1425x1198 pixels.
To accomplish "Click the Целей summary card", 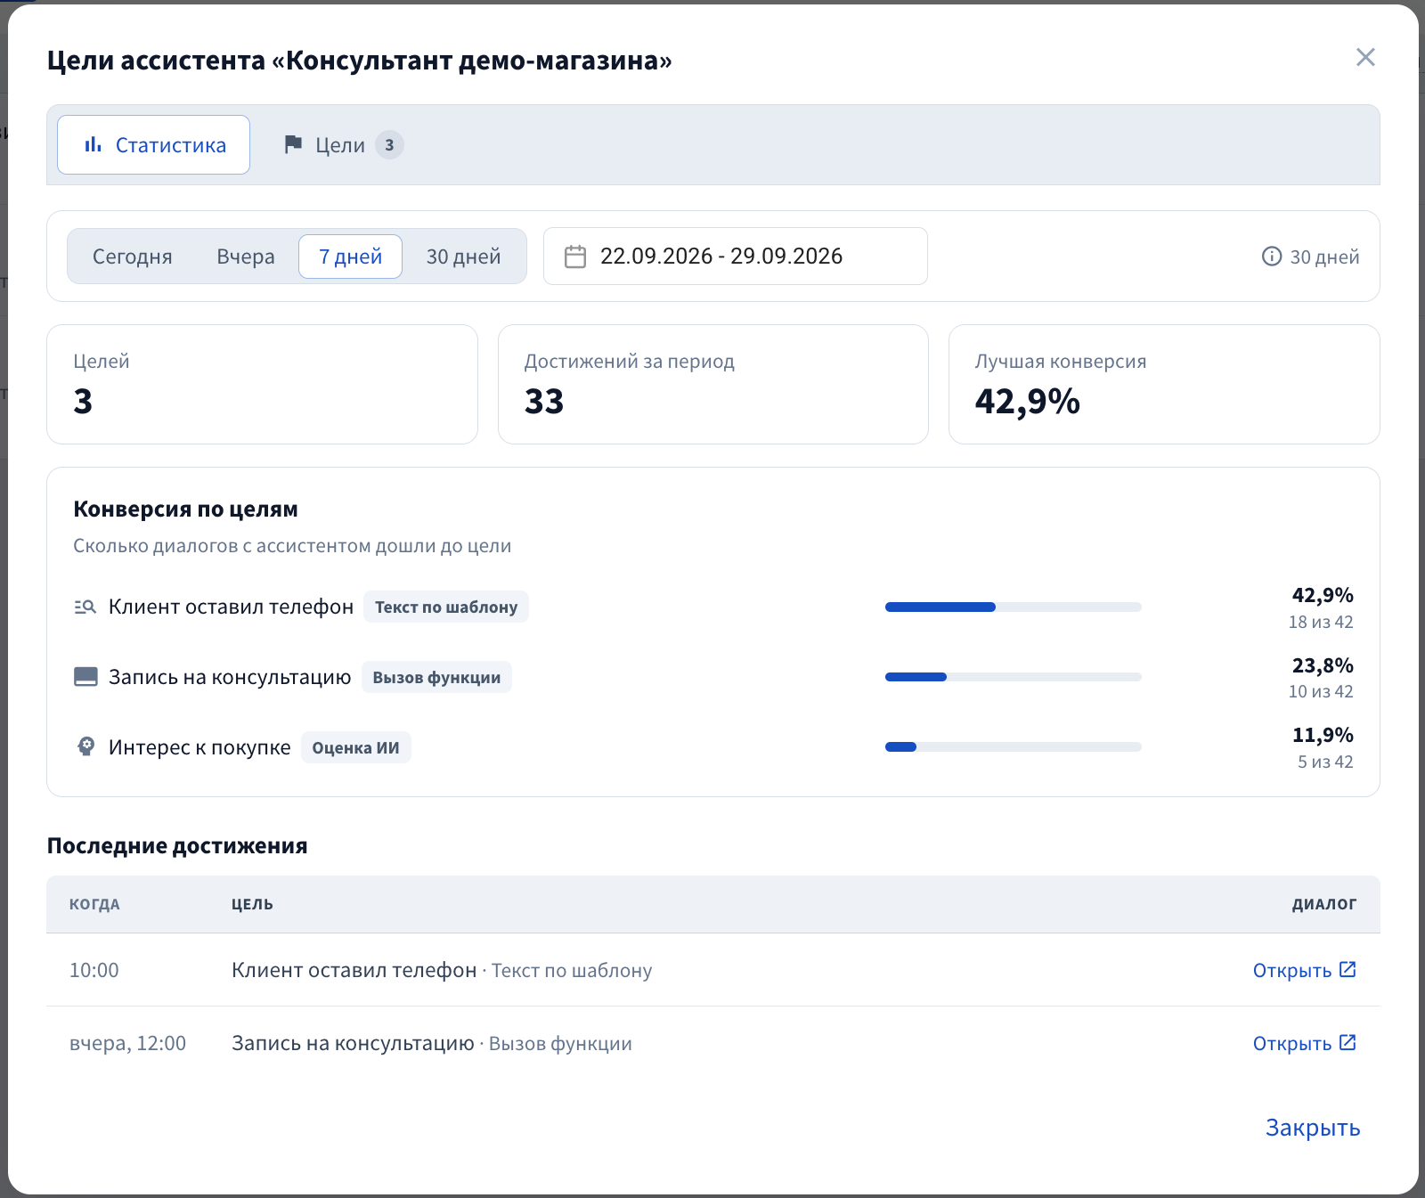I will (262, 384).
